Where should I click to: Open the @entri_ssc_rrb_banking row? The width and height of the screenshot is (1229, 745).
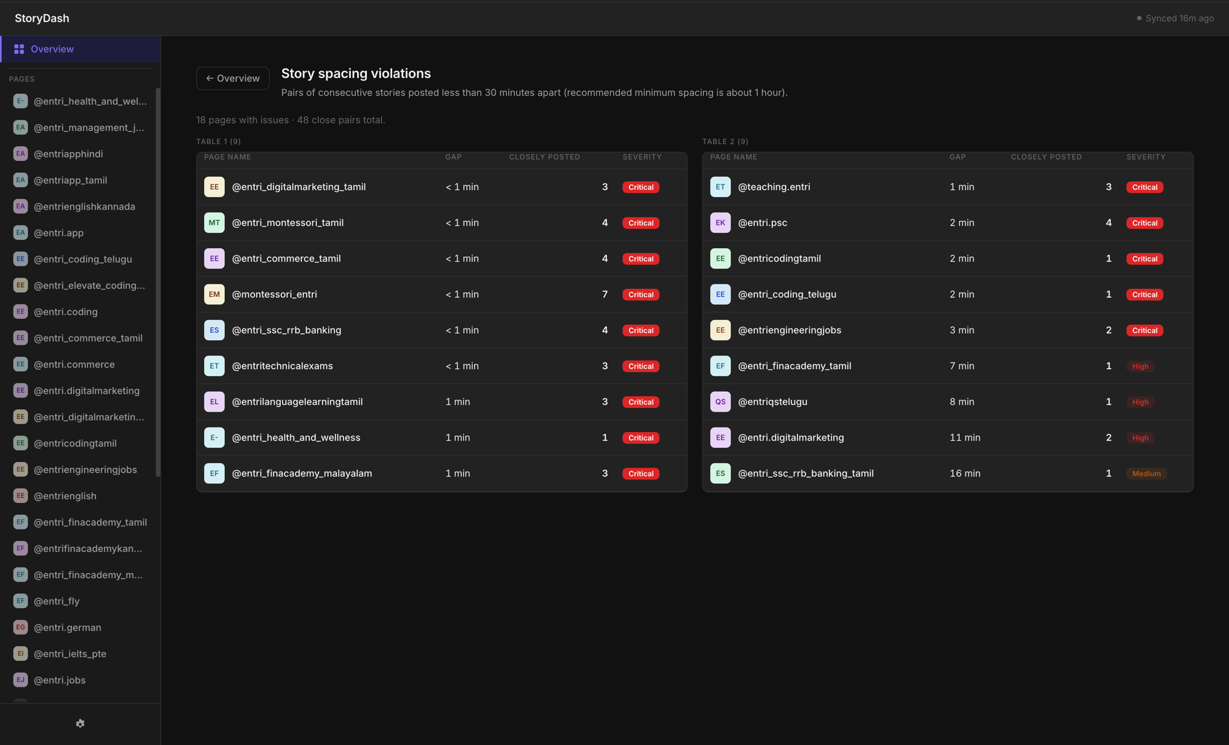click(x=286, y=330)
